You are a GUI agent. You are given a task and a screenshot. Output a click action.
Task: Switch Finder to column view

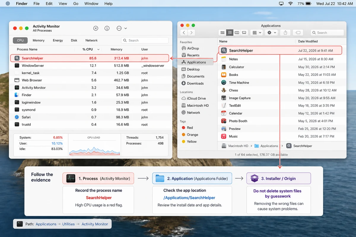[x=237, y=33]
